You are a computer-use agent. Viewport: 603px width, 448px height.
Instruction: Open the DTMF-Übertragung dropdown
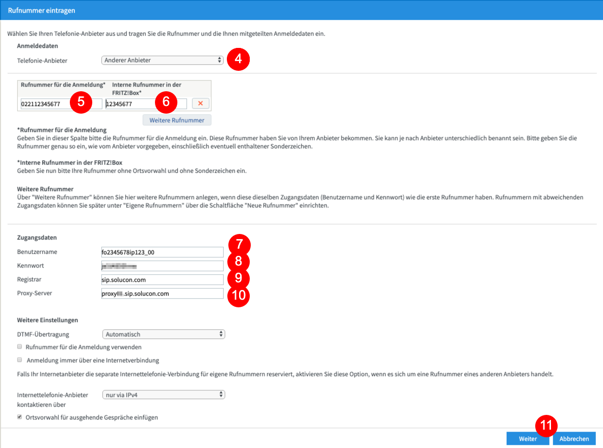click(x=164, y=334)
